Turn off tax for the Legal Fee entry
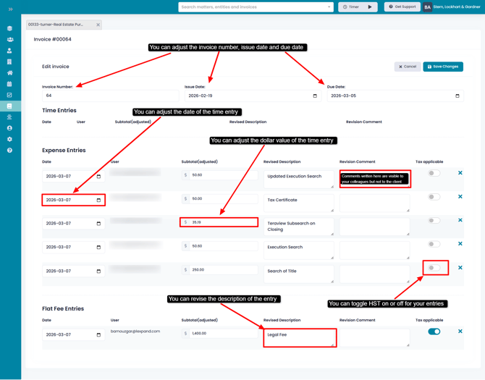The height and width of the screenshot is (380, 485). [x=434, y=332]
